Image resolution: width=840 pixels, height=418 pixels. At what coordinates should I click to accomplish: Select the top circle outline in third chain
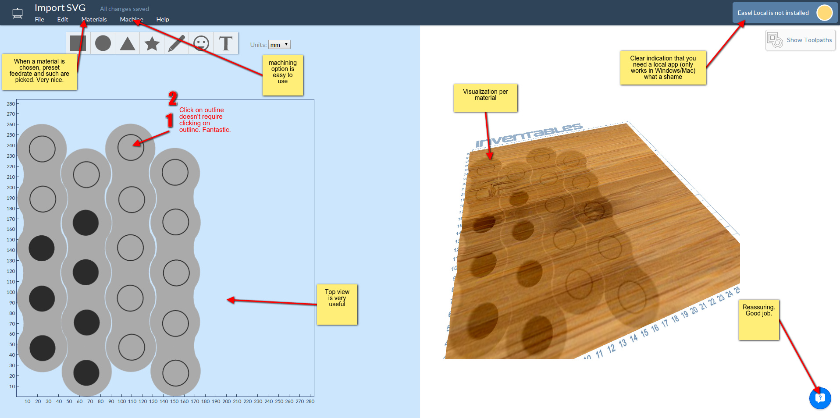[x=131, y=147]
